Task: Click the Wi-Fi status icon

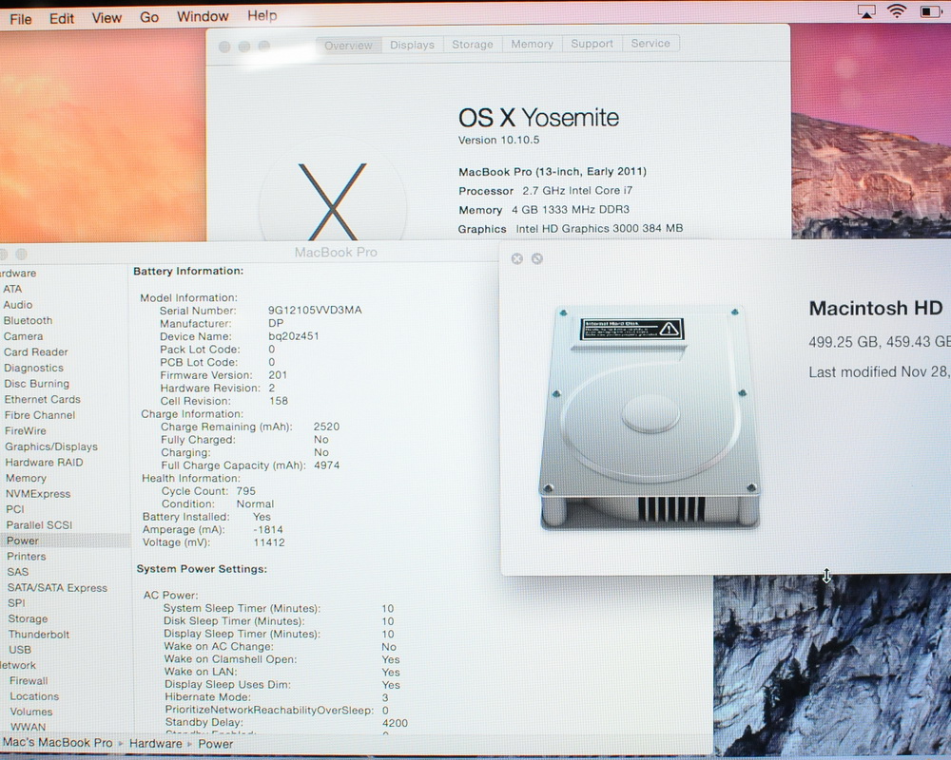Action: [x=897, y=10]
